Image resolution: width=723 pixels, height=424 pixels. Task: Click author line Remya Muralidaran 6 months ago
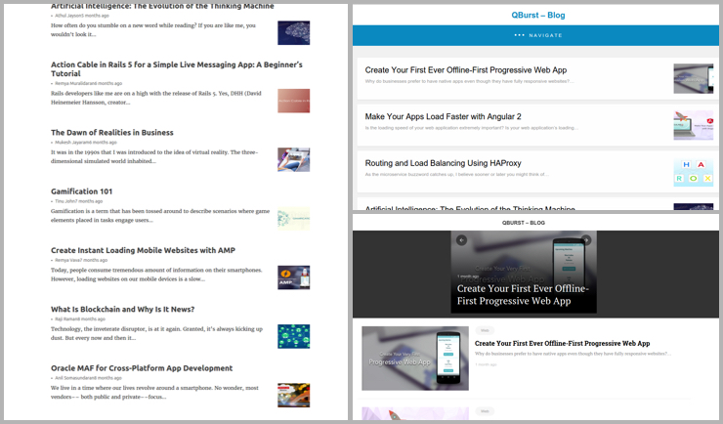click(x=88, y=83)
